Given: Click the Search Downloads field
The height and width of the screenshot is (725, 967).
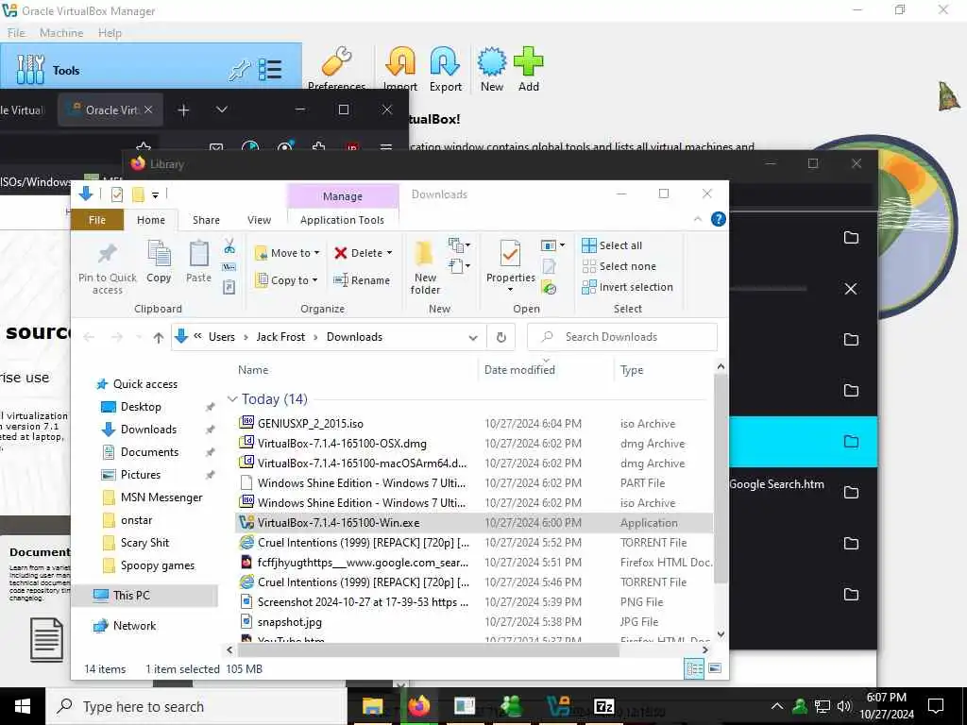Looking at the screenshot, I should click(x=622, y=337).
